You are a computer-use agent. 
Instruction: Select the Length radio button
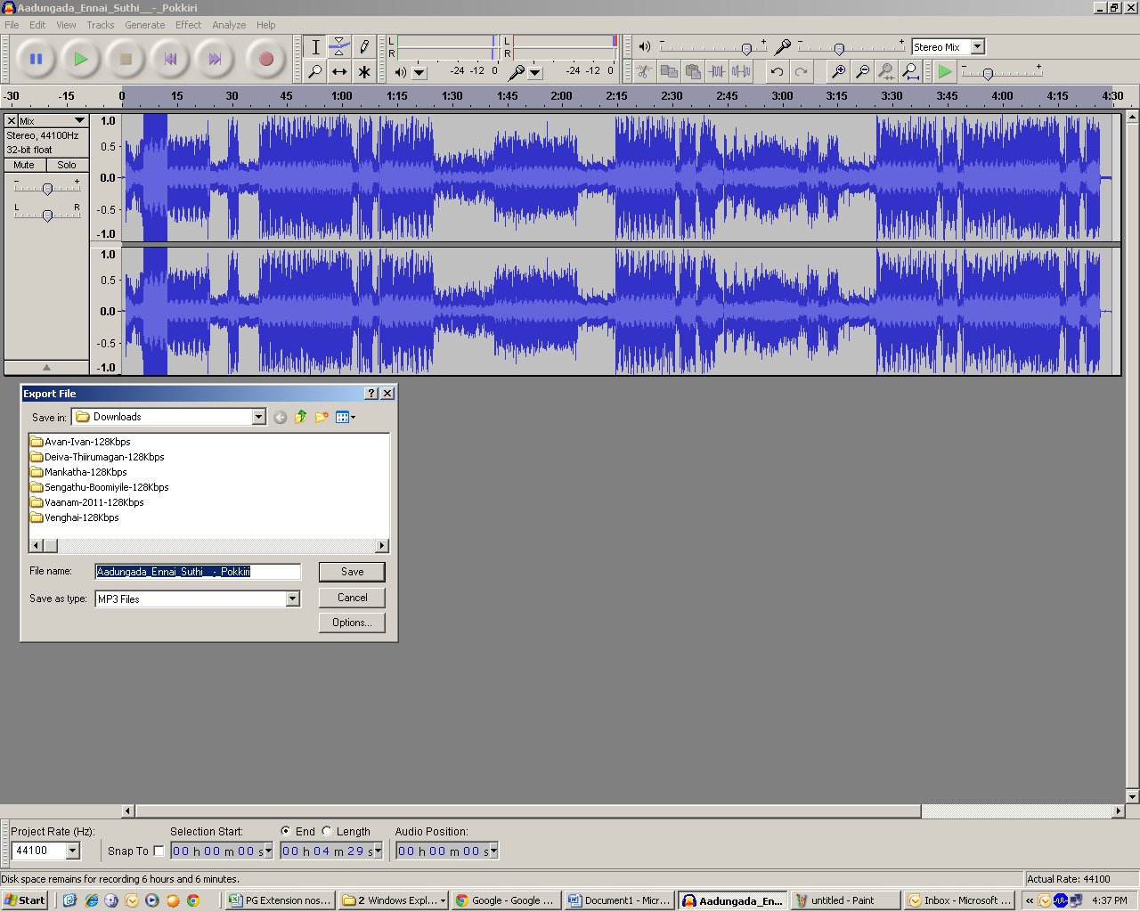tap(327, 831)
